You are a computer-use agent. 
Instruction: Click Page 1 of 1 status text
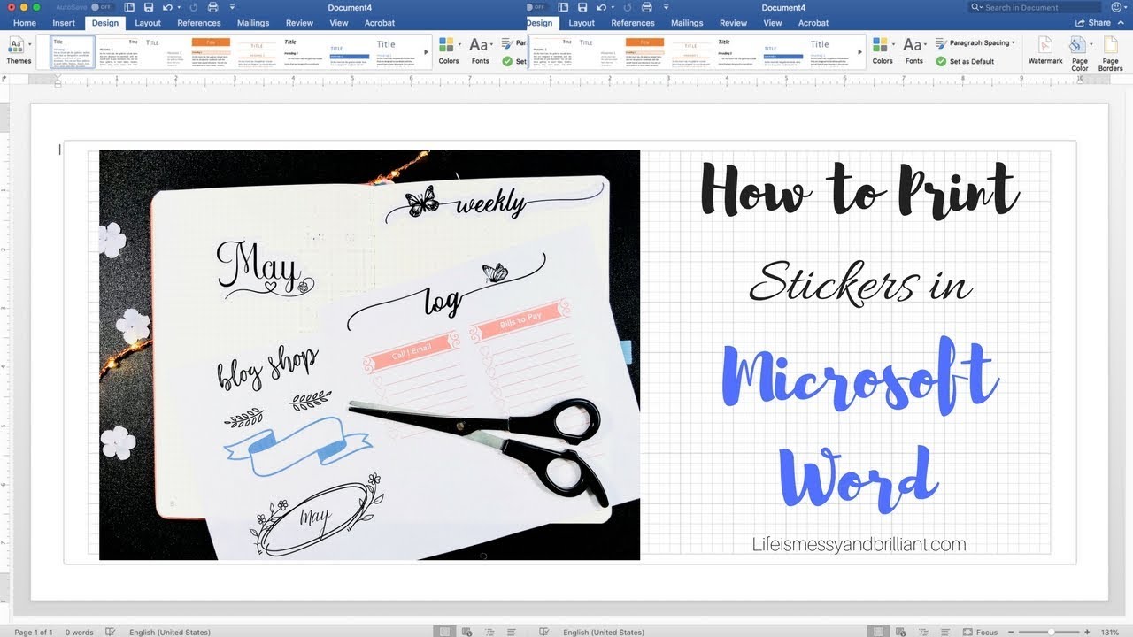(34, 632)
